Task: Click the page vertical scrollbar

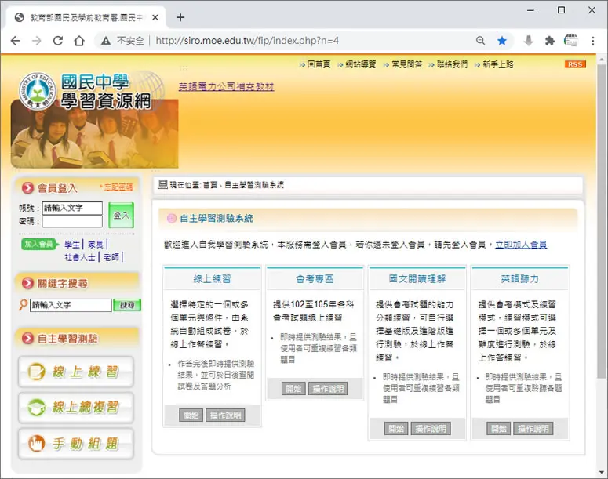Action: pos(602,221)
